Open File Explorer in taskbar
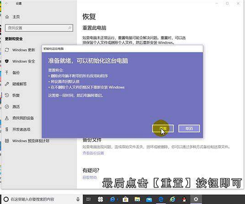Viewport: 245px width, 204px height. pyautogui.click(x=137, y=199)
